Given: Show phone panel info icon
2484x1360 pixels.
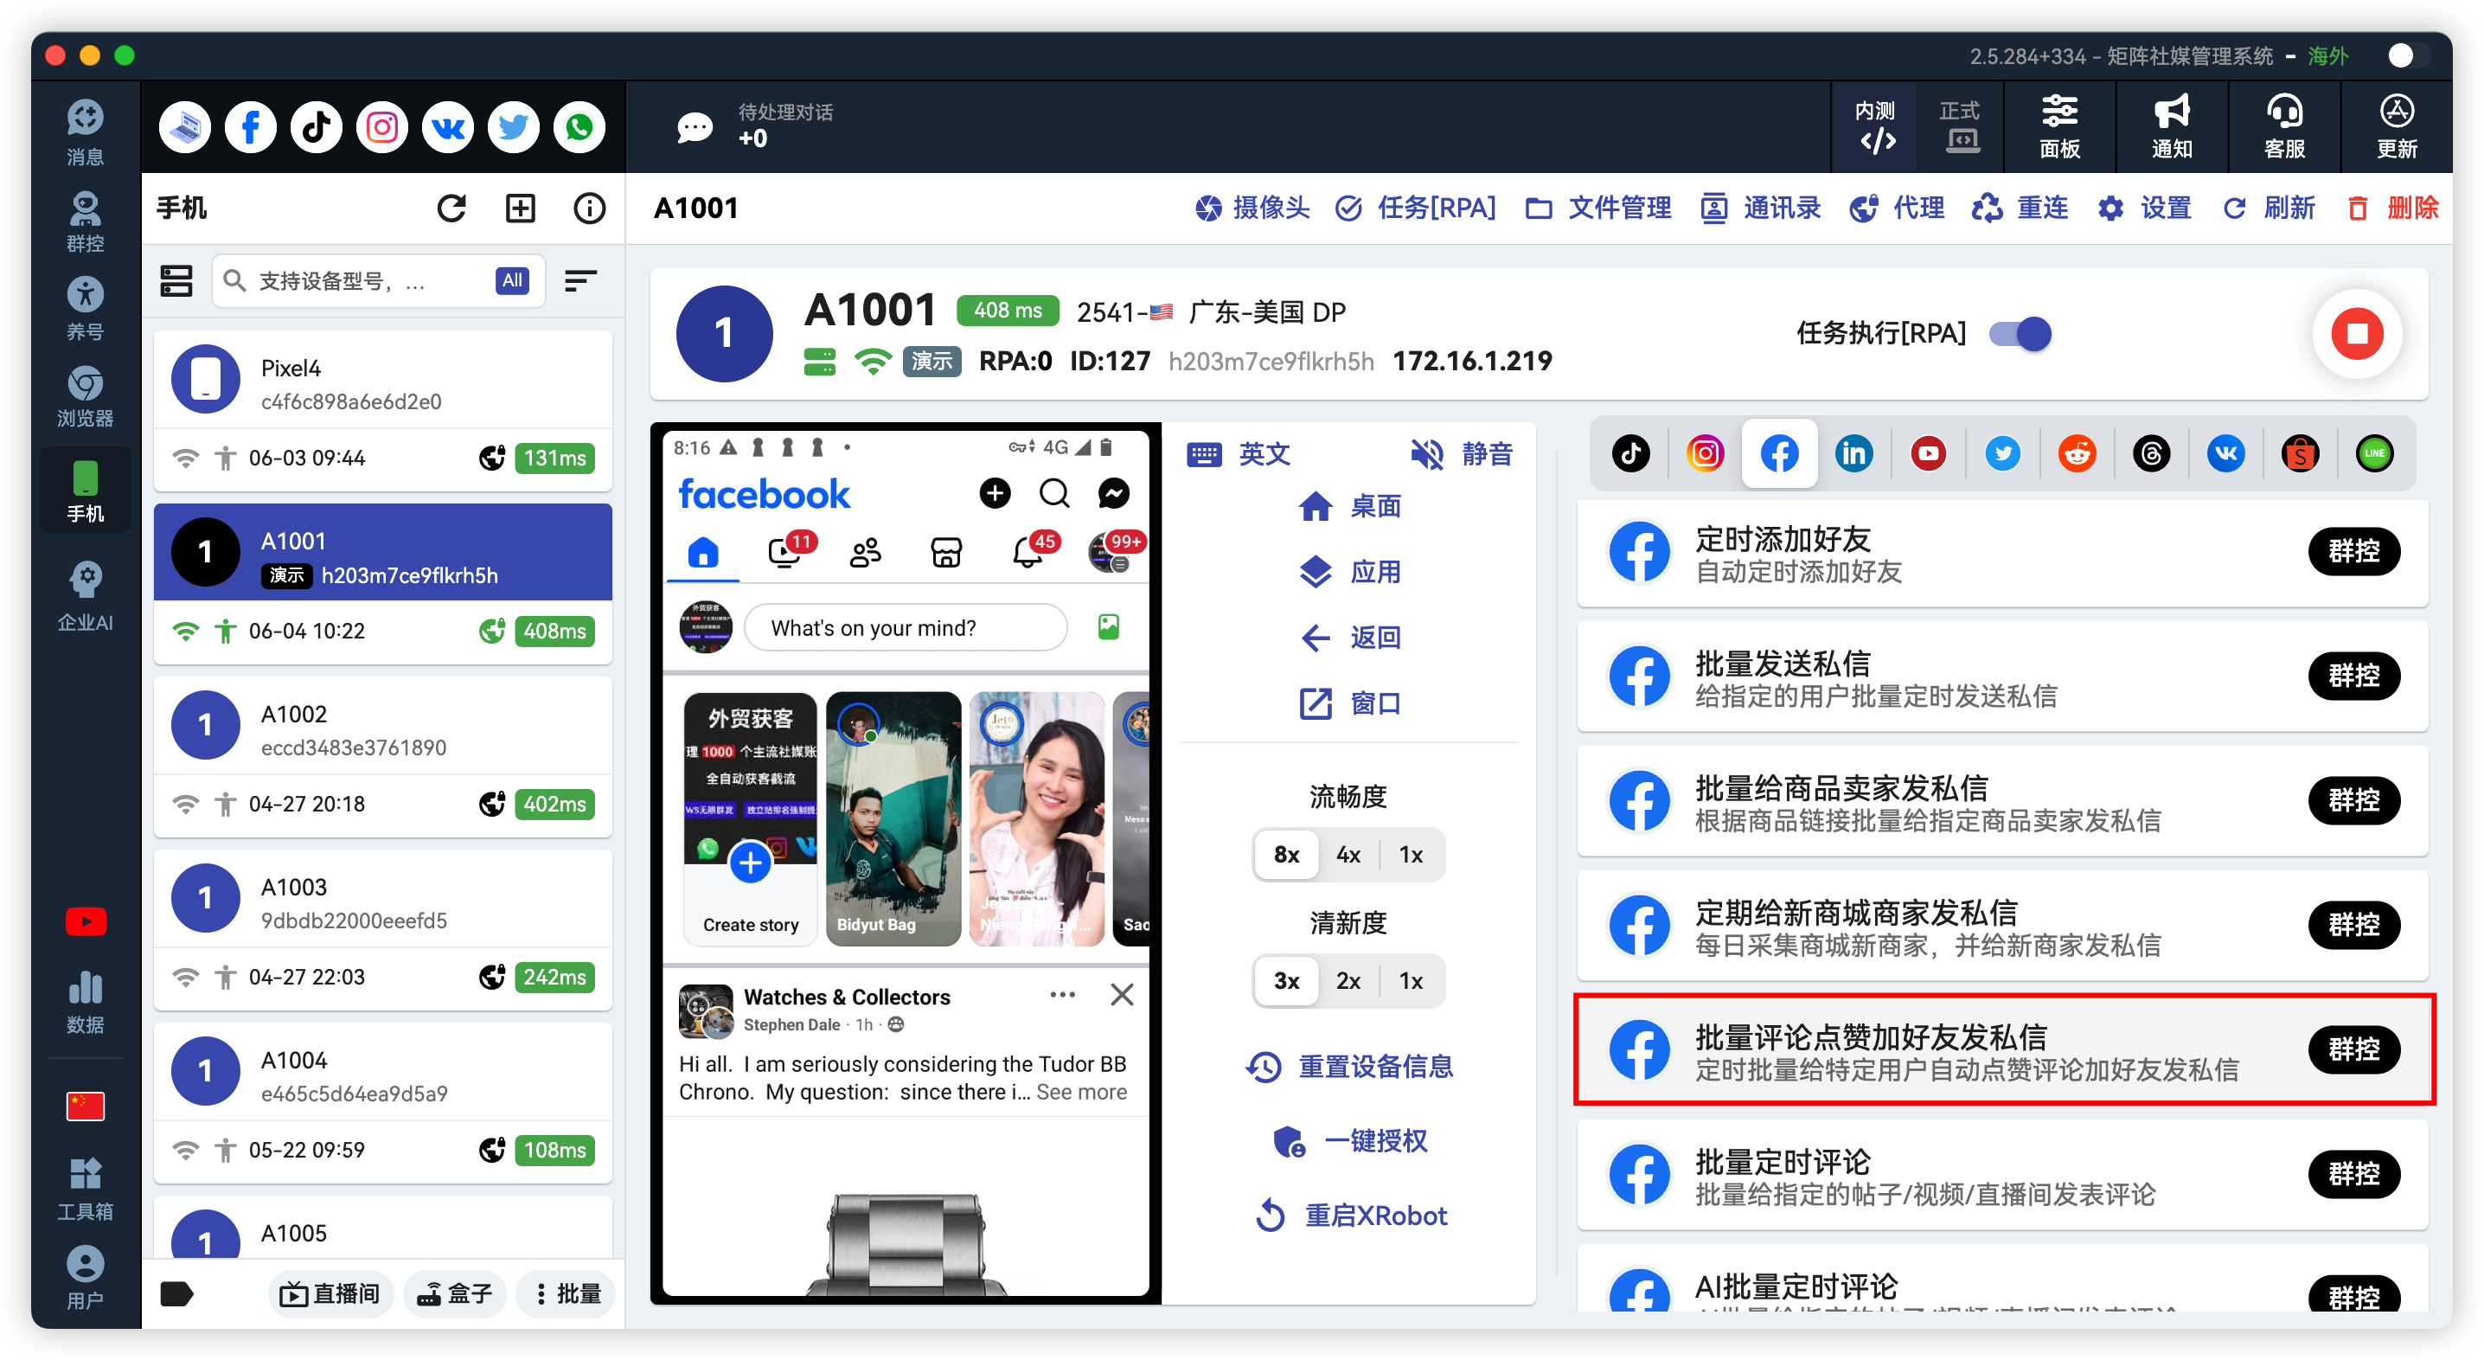Looking at the screenshot, I should tap(589, 208).
